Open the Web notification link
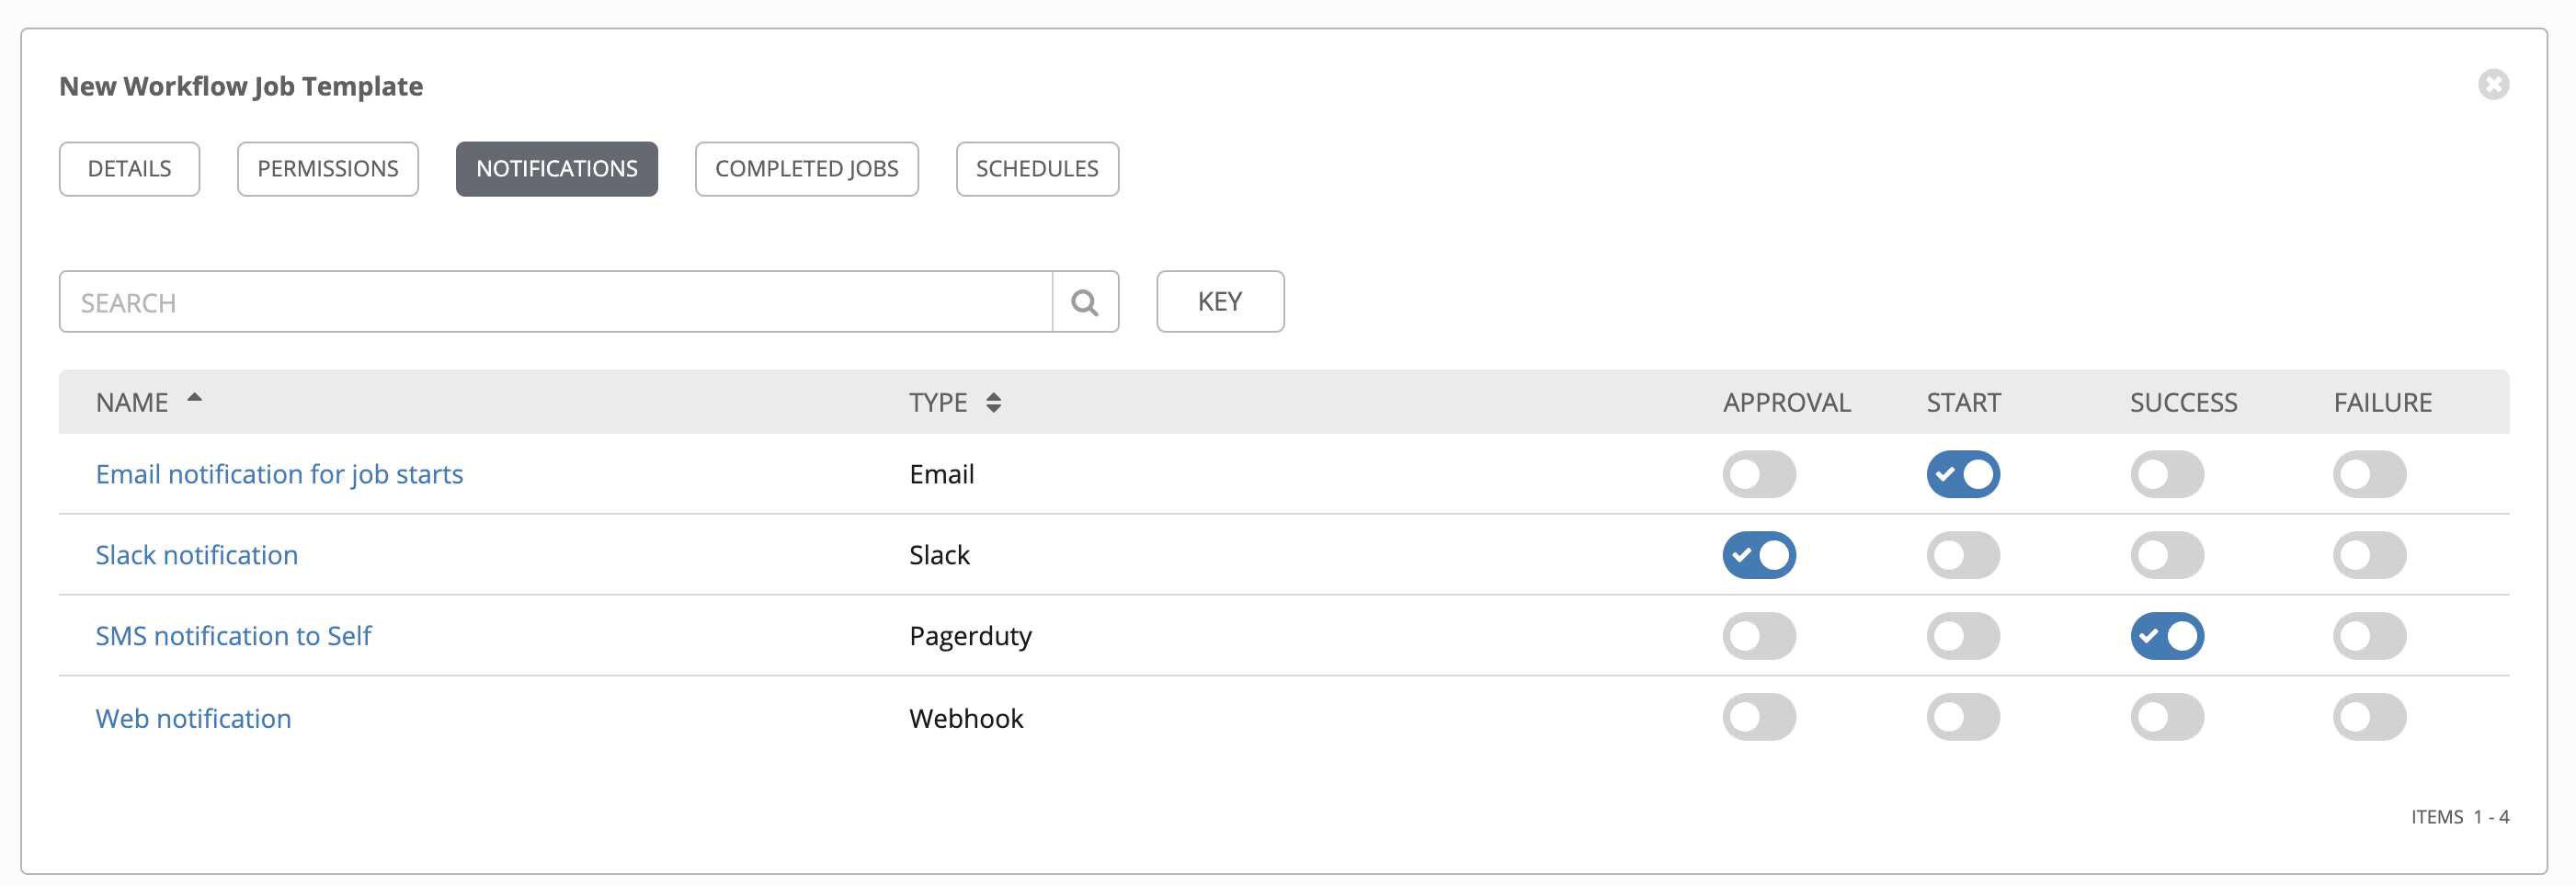 click(x=193, y=718)
